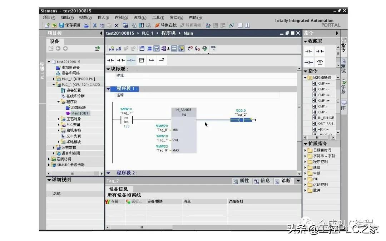Collapse PLC_1 [CPU 1214C] tree node
The width and height of the screenshot is (386, 241).
(x=54, y=85)
